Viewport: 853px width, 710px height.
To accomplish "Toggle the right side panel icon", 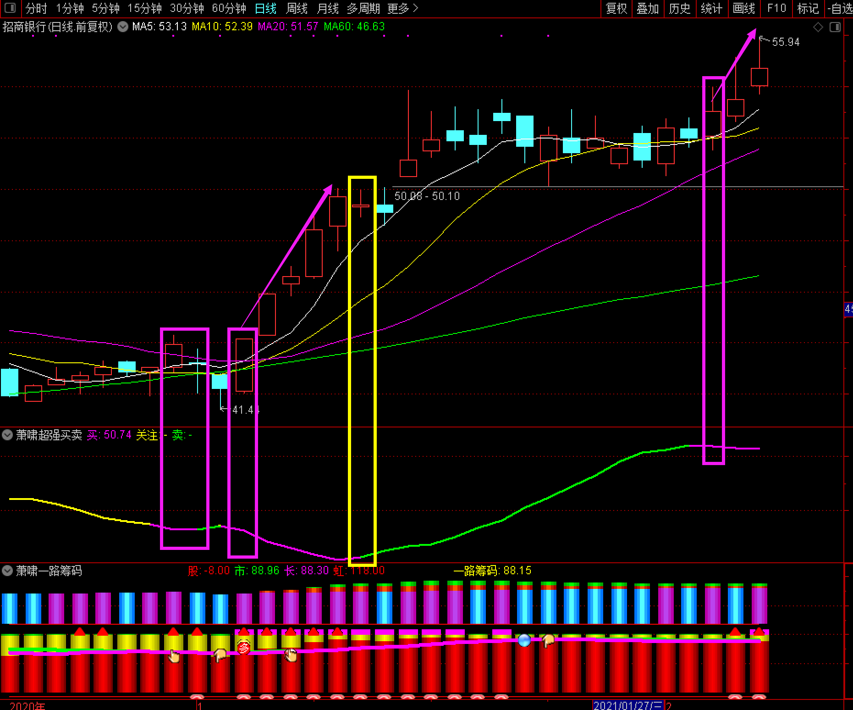I will (x=835, y=28).
